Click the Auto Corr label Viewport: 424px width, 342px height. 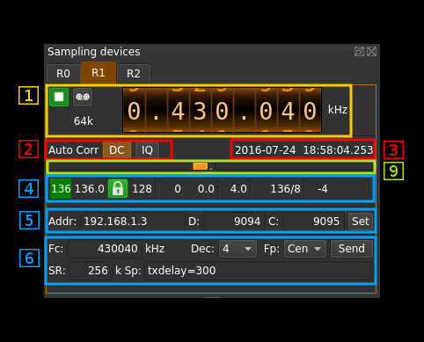coord(73,150)
